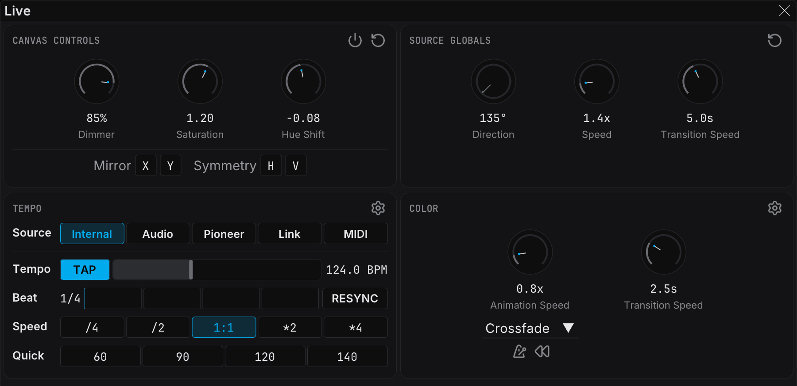Click the Animation Speed knob
797x386 pixels.
tap(530, 252)
